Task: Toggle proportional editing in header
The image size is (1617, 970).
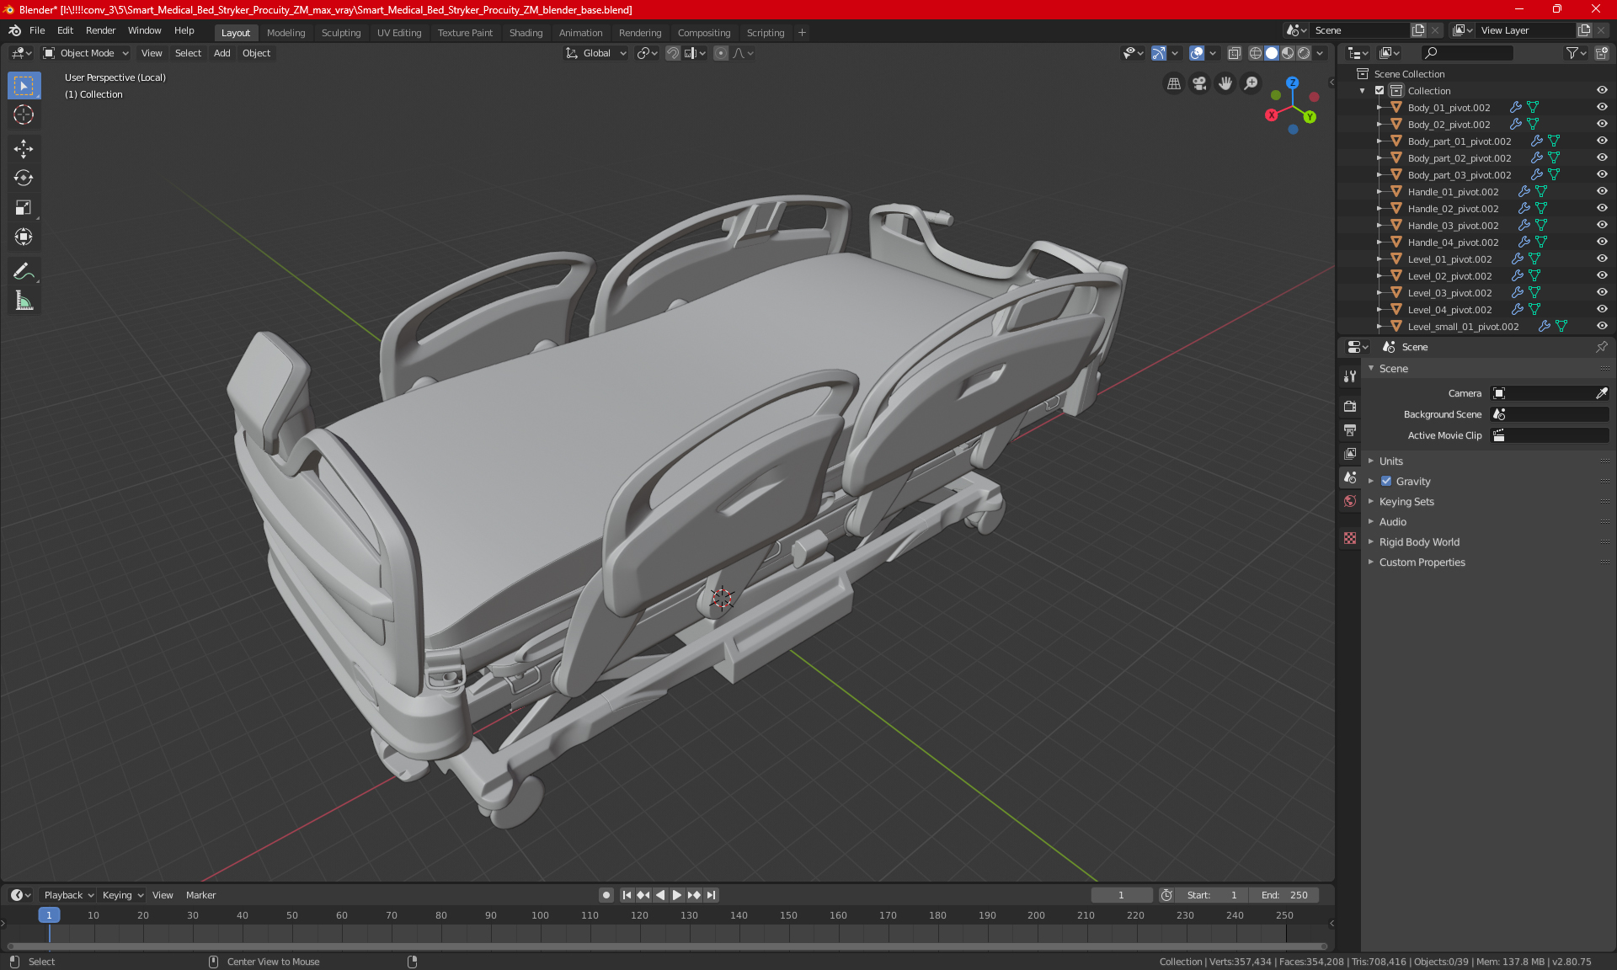Action: 721,53
